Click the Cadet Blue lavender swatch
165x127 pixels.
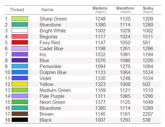point(20,48)
